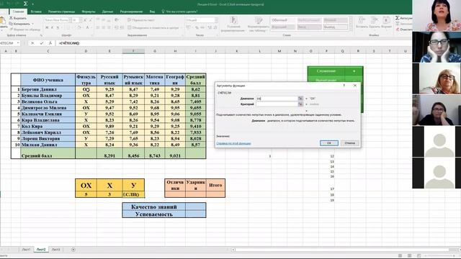Click the font color A icon
461x259 pixels.
[x=87, y=27]
